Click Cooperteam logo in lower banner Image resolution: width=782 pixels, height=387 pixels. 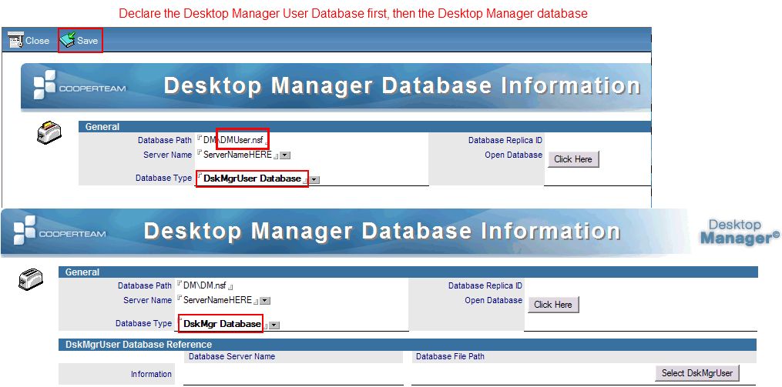pyautogui.click(x=60, y=230)
